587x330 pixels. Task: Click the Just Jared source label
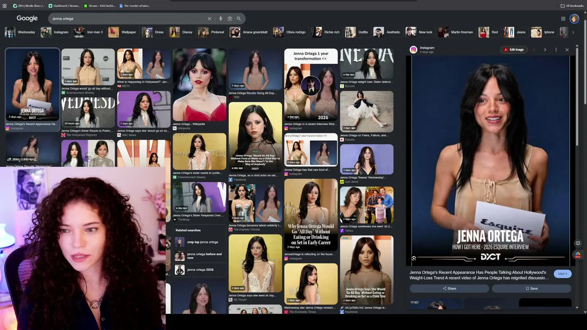(x=351, y=181)
